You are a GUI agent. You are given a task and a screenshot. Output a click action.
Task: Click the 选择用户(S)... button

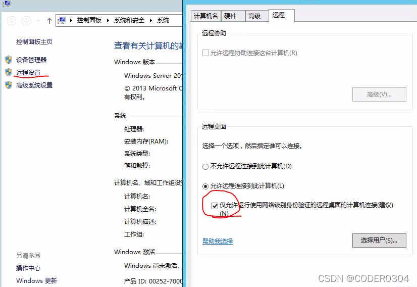click(379, 241)
